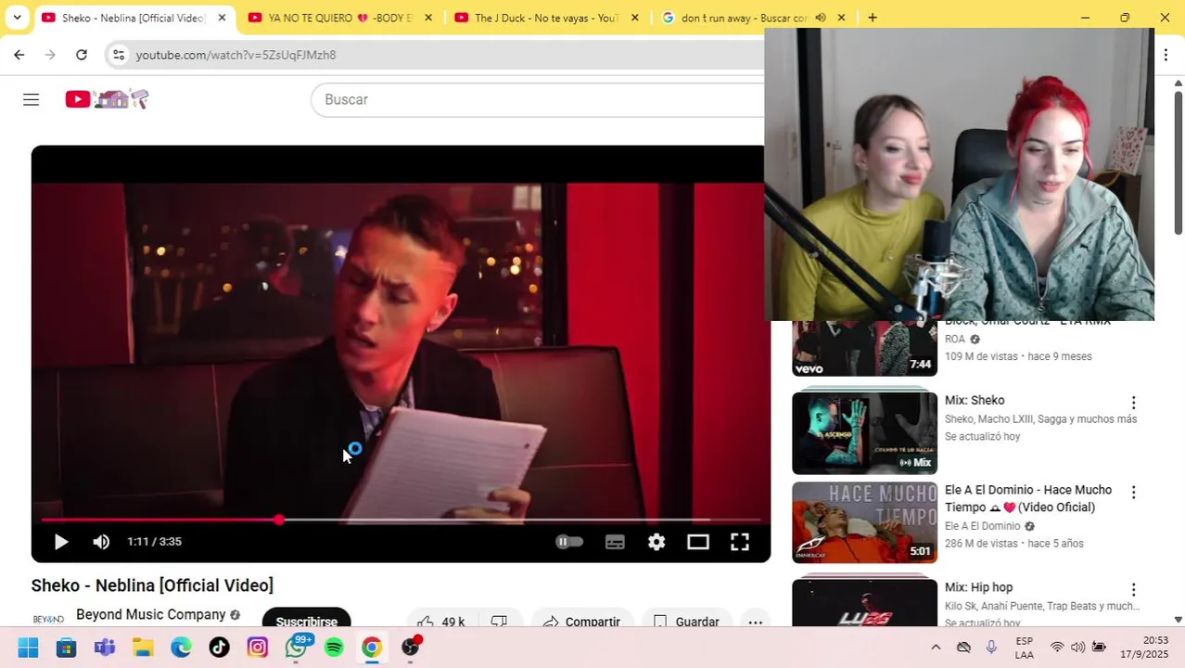Open the Mix: Sheko thumbnail

point(864,433)
